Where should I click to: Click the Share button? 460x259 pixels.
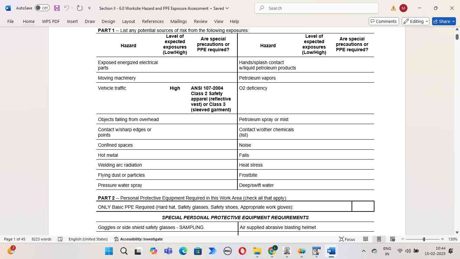(x=444, y=21)
